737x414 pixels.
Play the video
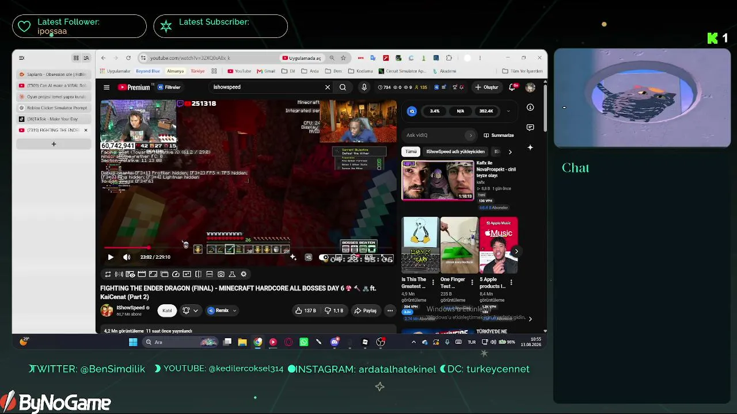click(111, 257)
